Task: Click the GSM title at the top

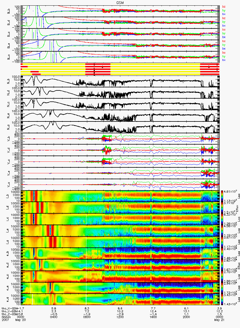Action: 120,3
